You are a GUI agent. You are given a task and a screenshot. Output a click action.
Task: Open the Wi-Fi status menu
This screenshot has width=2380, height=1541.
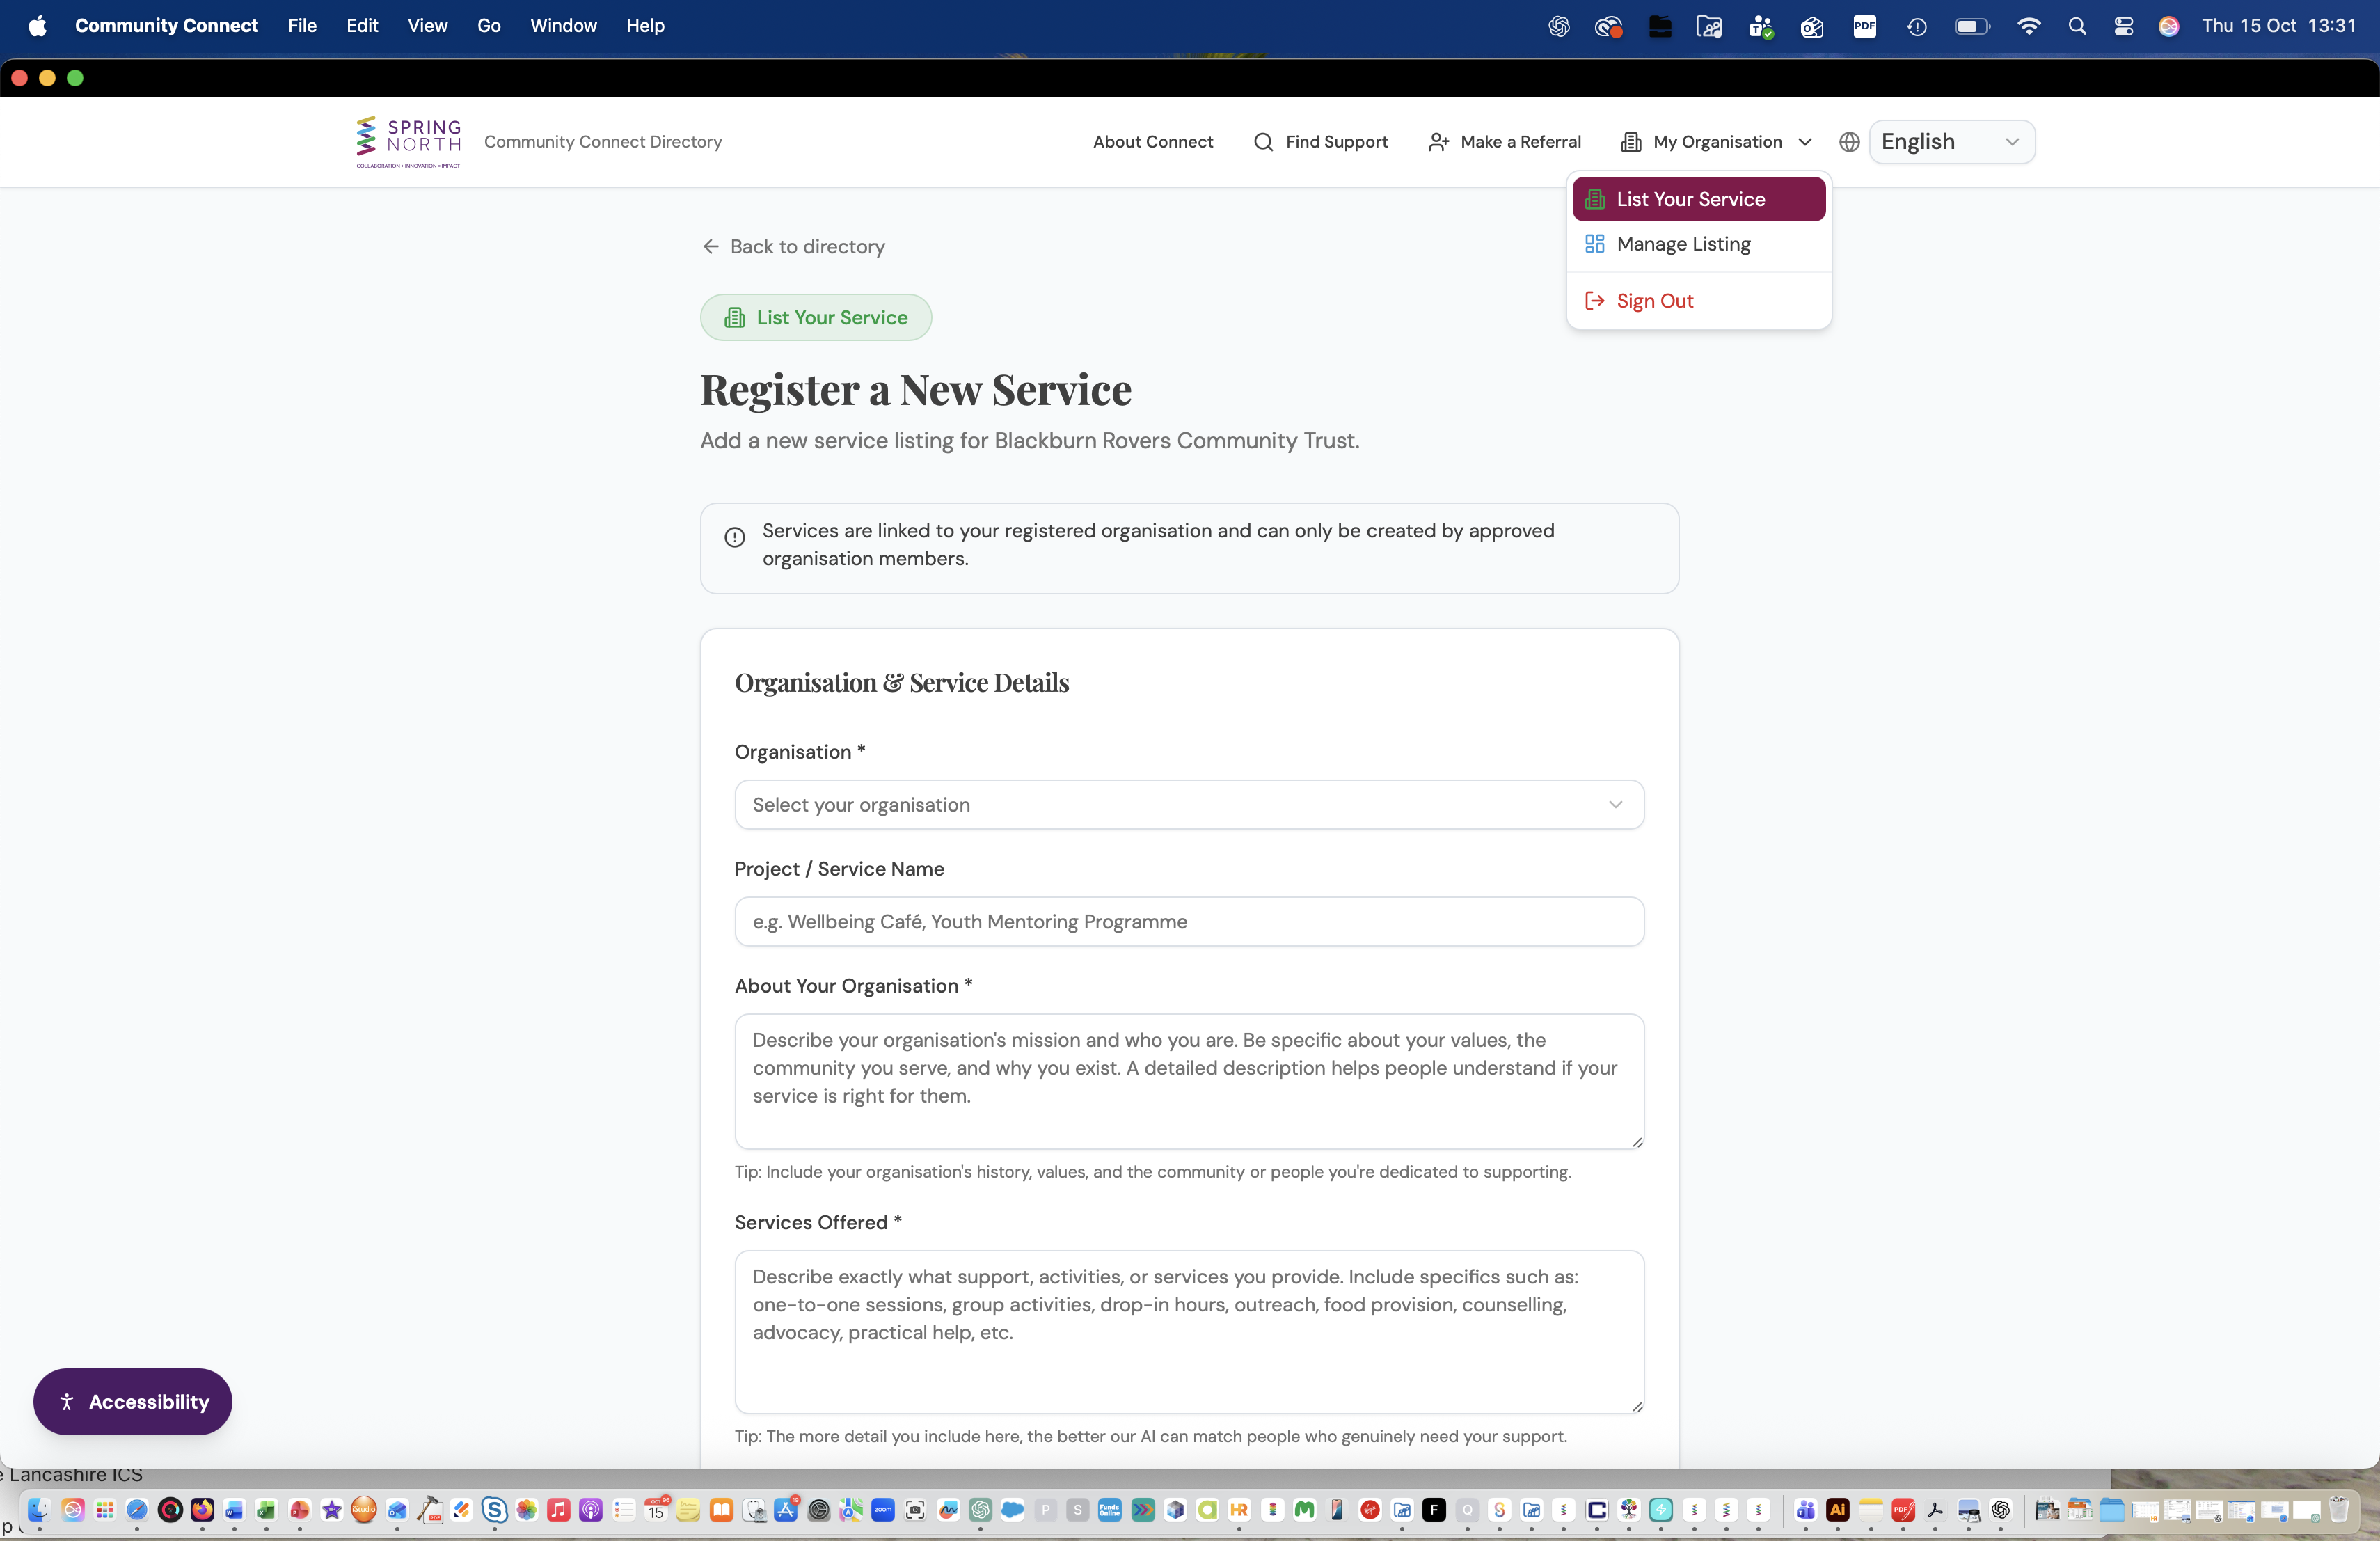(2028, 26)
